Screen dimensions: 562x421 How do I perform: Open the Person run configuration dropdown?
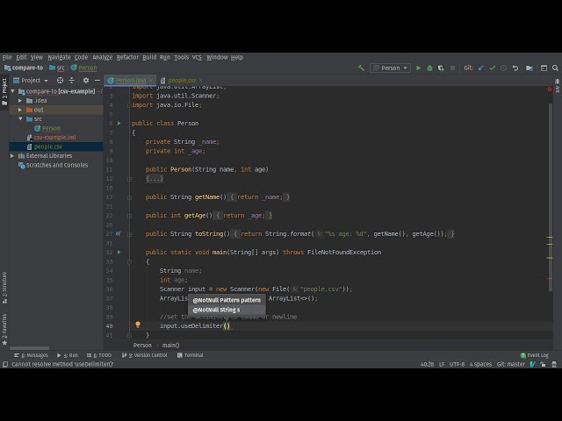click(x=390, y=68)
